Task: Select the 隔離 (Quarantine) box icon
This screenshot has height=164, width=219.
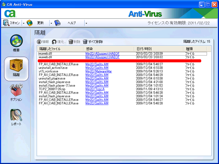Action: (16, 65)
